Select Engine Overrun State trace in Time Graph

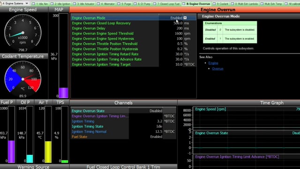pos(211,133)
